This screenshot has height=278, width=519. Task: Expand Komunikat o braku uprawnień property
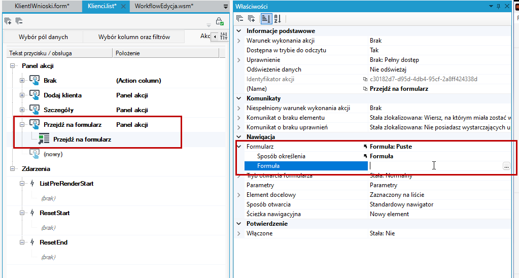coord(239,127)
